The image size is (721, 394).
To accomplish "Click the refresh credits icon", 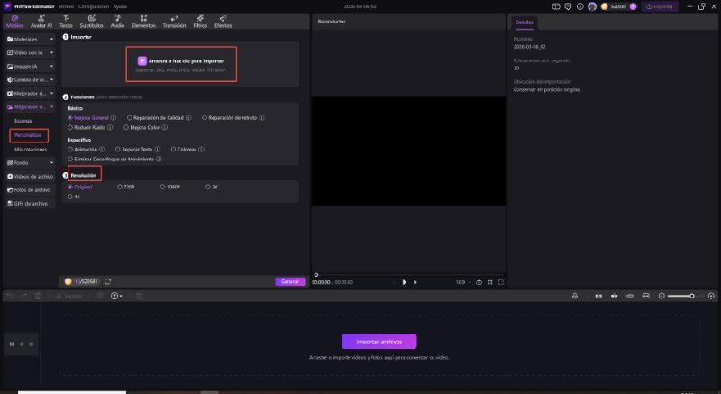I will click(x=107, y=281).
